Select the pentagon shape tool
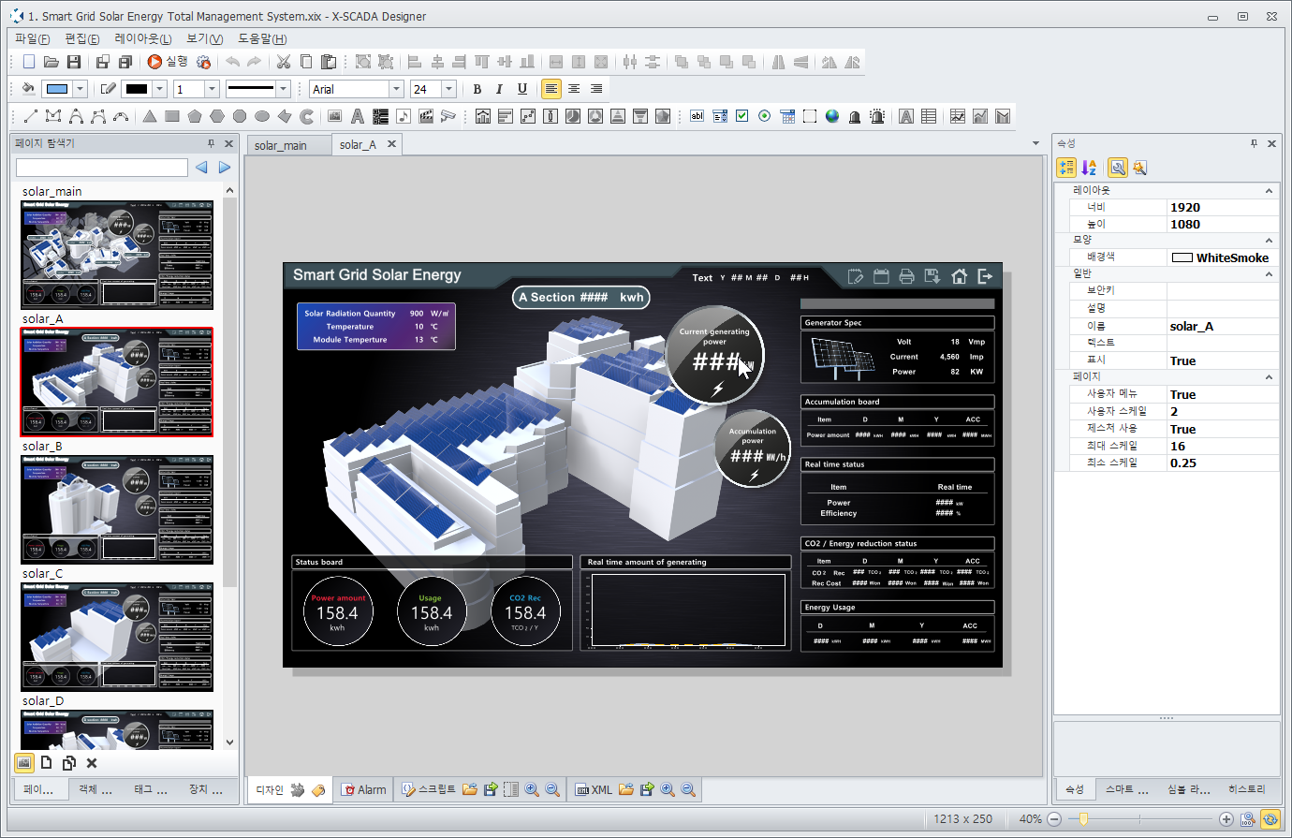 (x=195, y=116)
